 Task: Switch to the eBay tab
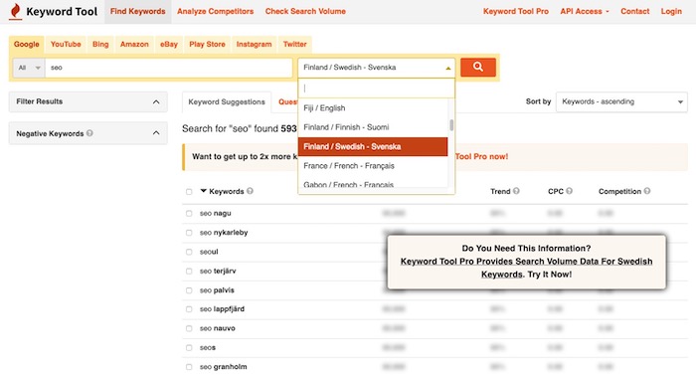point(169,44)
